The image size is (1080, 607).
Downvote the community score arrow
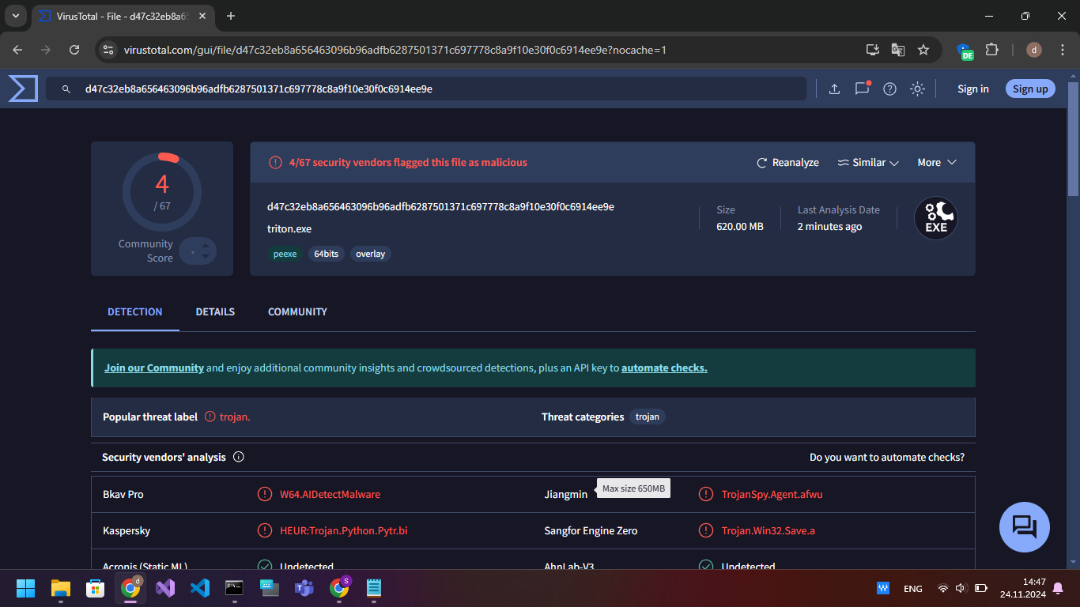point(206,256)
